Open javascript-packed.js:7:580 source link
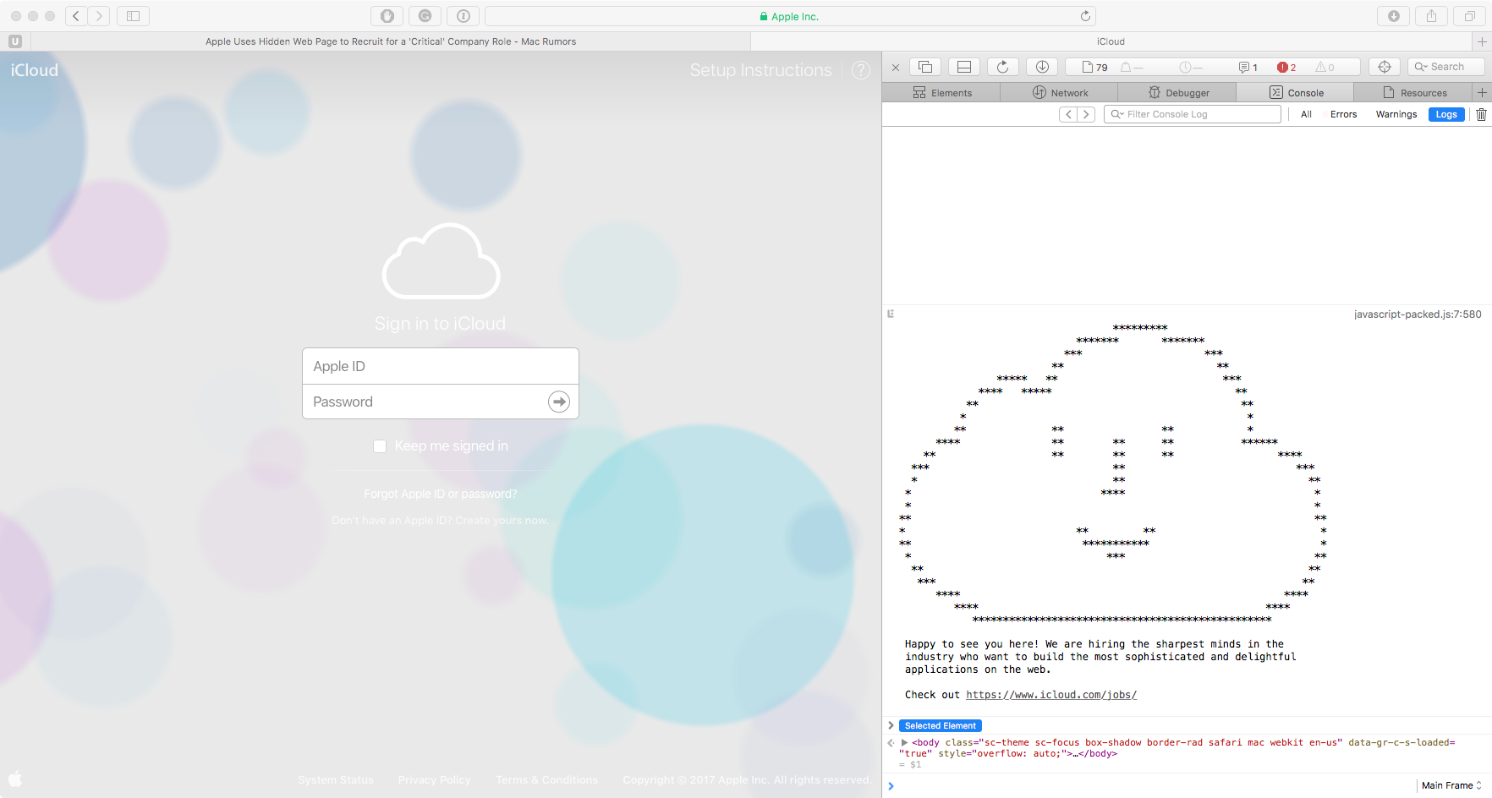 coord(1418,314)
